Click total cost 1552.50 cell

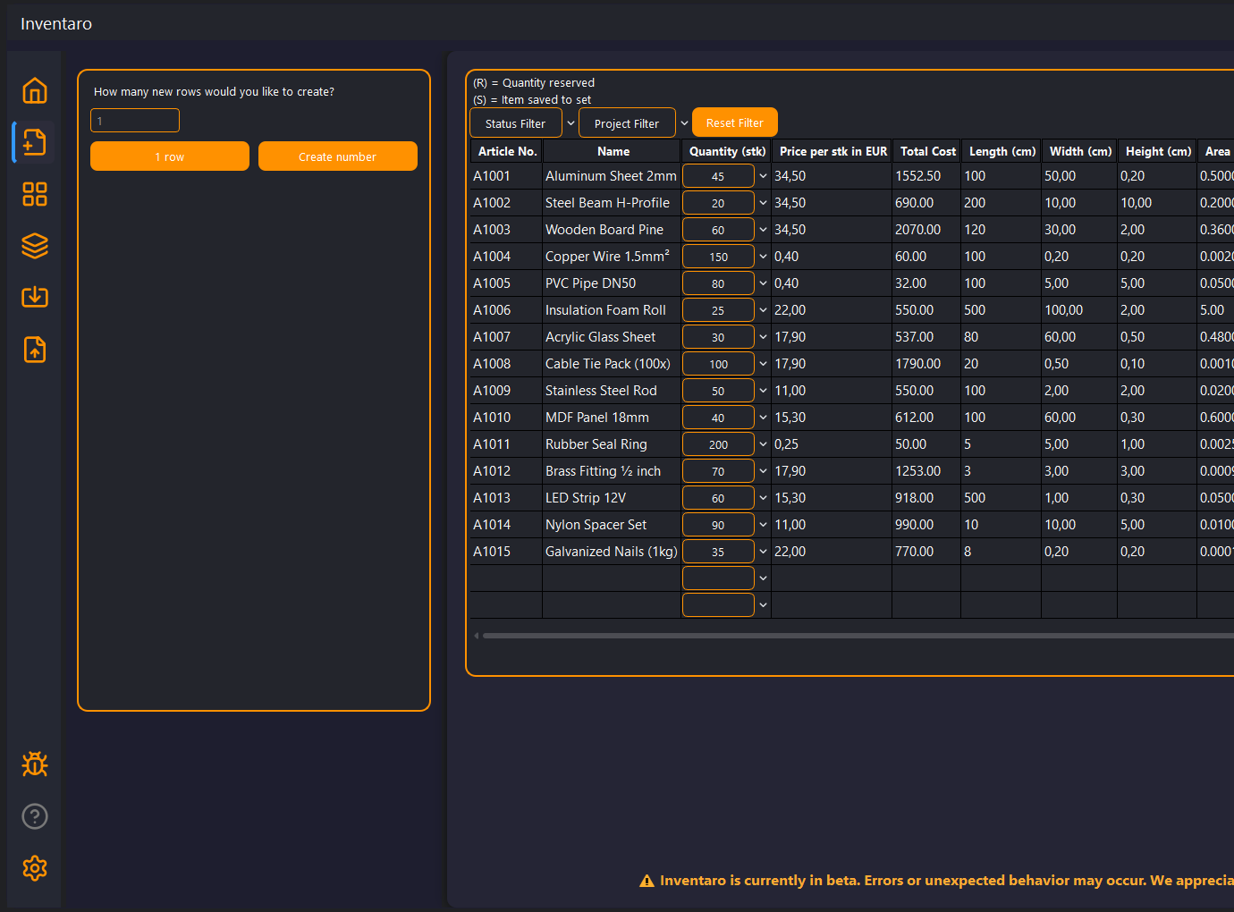926,176
